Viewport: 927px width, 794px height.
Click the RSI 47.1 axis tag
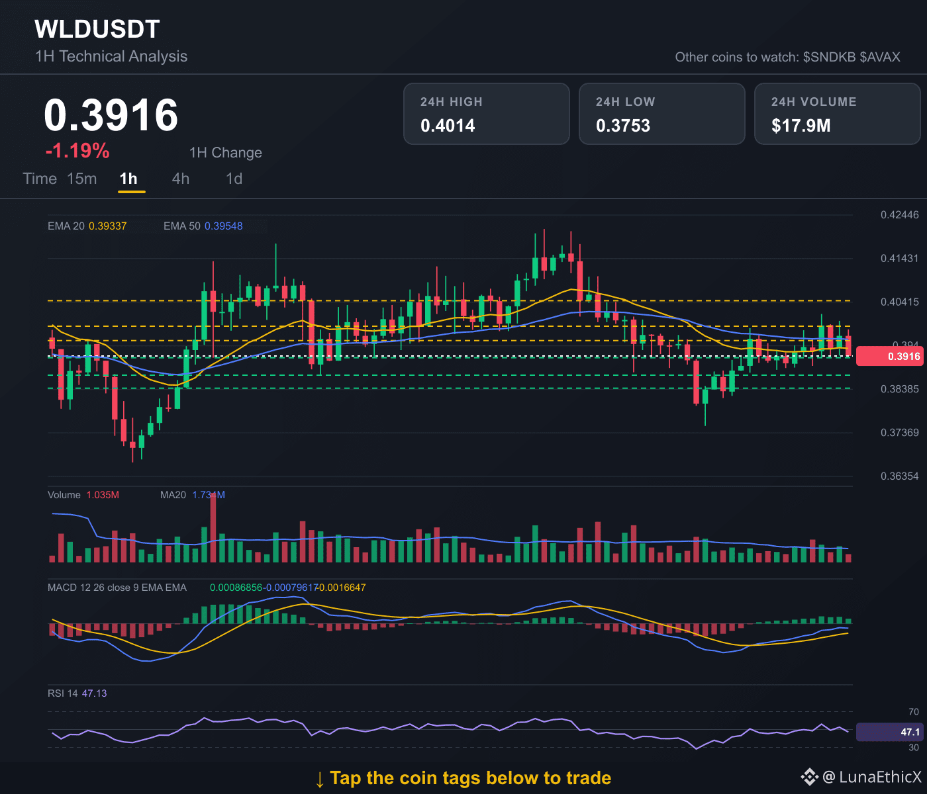click(x=889, y=732)
